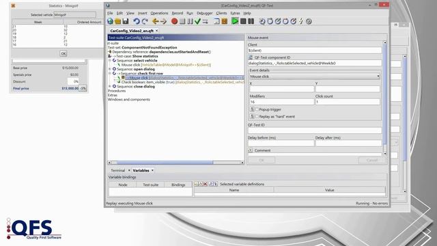
Task: Select Windows and components tree node
Action: tap(129, 99)
